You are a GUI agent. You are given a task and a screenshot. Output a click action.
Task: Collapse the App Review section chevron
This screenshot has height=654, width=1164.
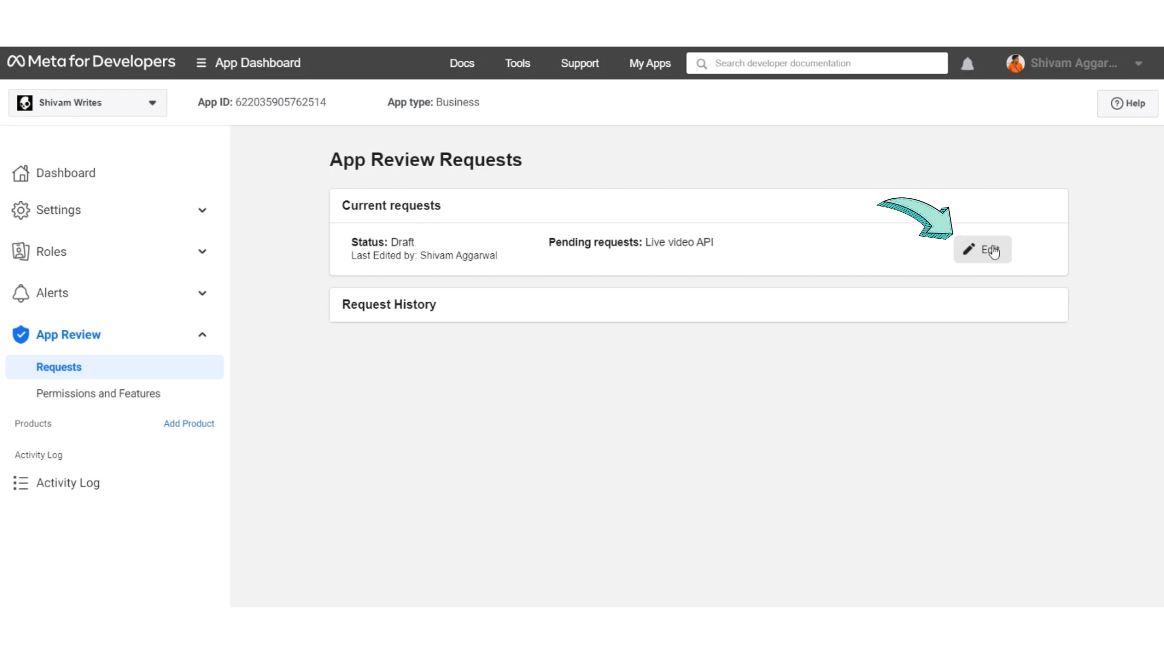(202, 334)
